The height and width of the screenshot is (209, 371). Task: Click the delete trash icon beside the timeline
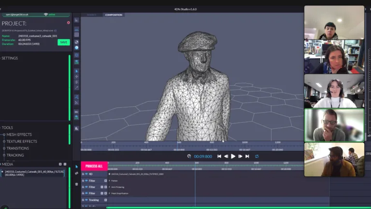click(76, 184)
